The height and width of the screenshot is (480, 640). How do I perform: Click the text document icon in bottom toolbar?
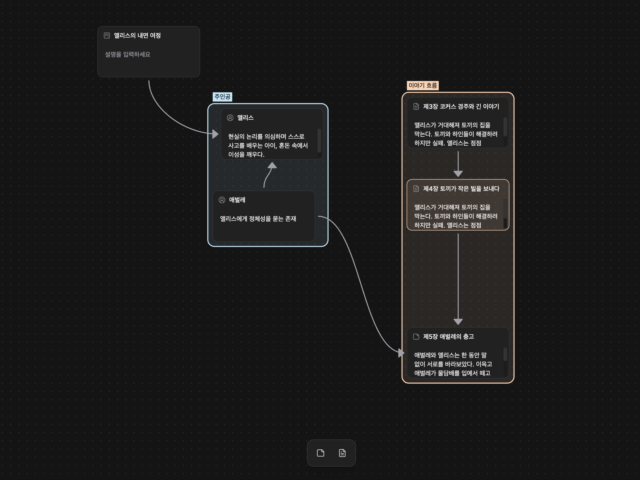(342, 453)
